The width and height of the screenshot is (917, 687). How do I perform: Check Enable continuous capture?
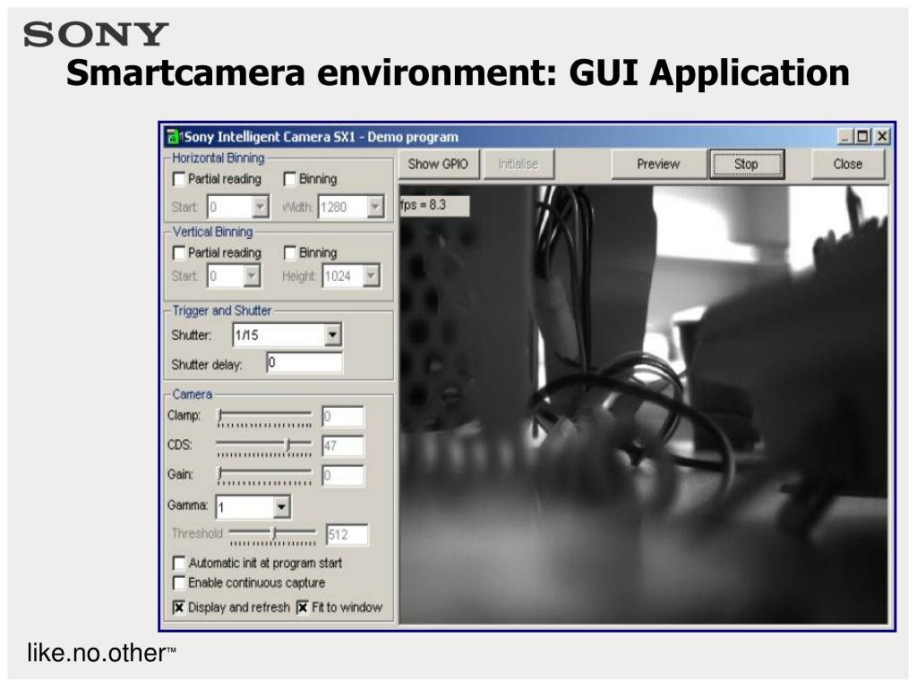(x=179, y=583)
